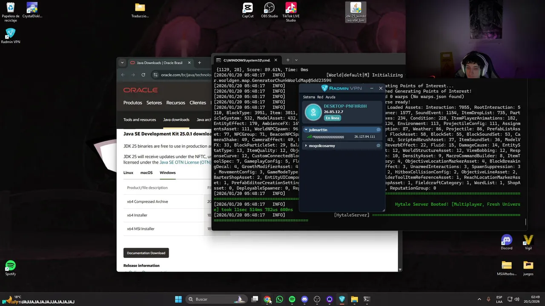Open WhatsApp from taskbar
545x306 pixels.
pos(279,299)
